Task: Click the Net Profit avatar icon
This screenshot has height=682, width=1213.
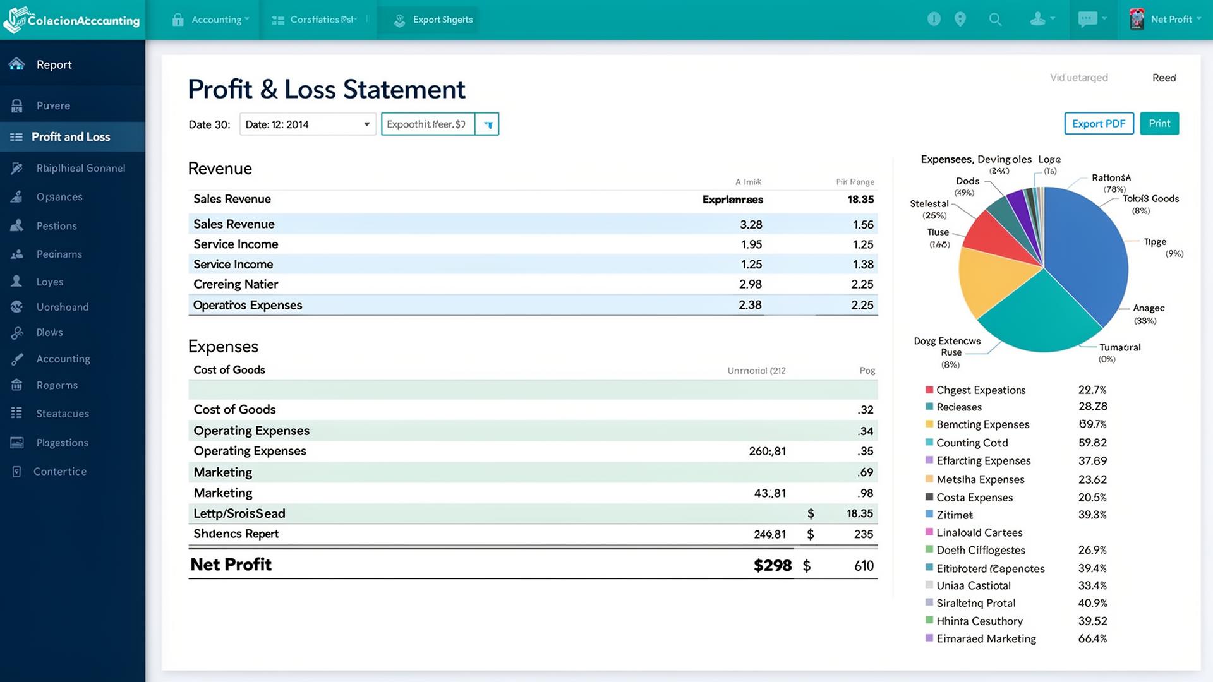Action: pos(1137,19)
